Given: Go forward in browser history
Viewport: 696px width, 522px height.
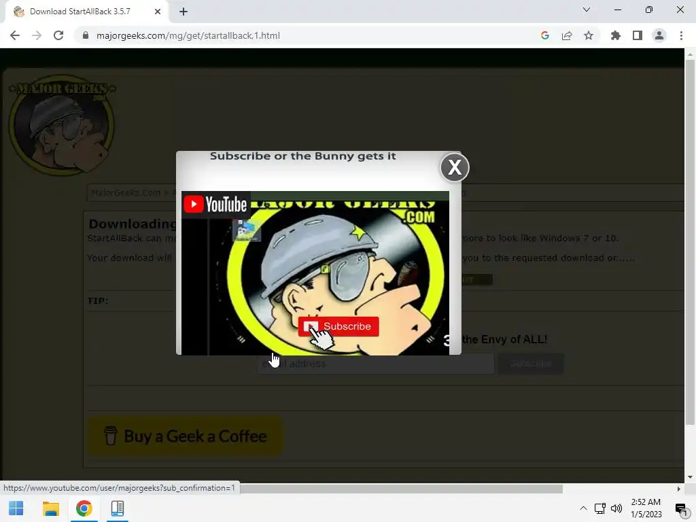Looking at the screenshot, I should tap(37, 35).
